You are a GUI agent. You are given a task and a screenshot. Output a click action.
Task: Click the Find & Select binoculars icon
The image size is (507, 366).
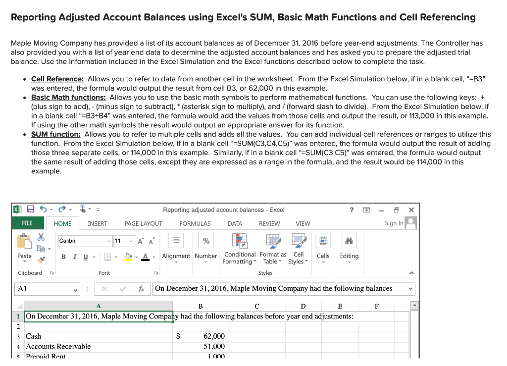click(x=349, y=241)
